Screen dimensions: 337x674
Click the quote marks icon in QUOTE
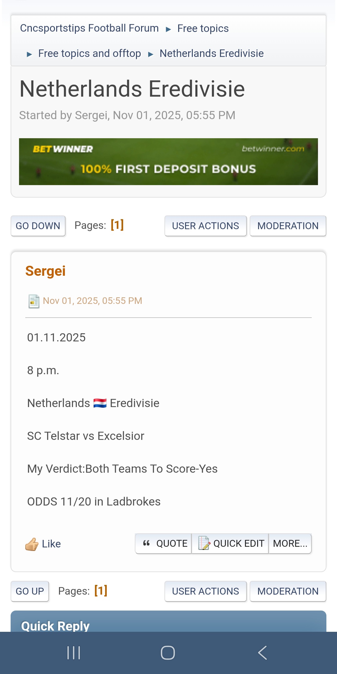click(x=146, y=543)
